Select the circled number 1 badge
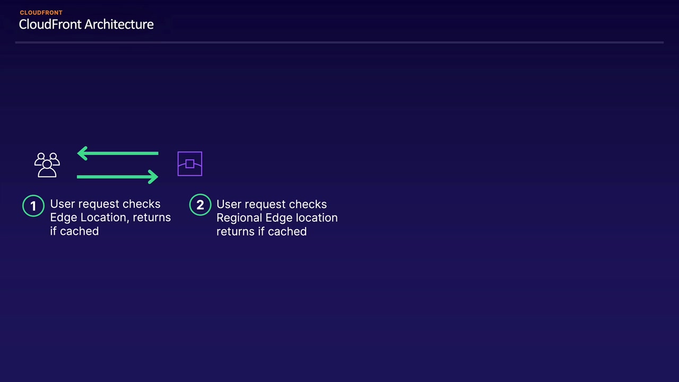Screen dimensions: 679x382 click(x=33, y=206)
